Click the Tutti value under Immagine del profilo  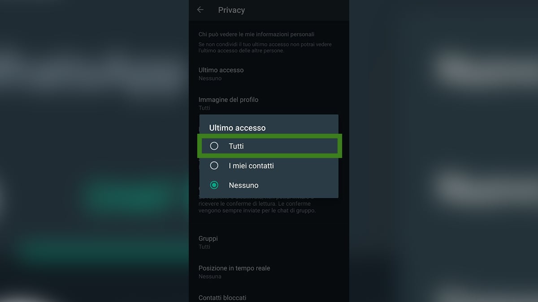(x=204, y=108)
